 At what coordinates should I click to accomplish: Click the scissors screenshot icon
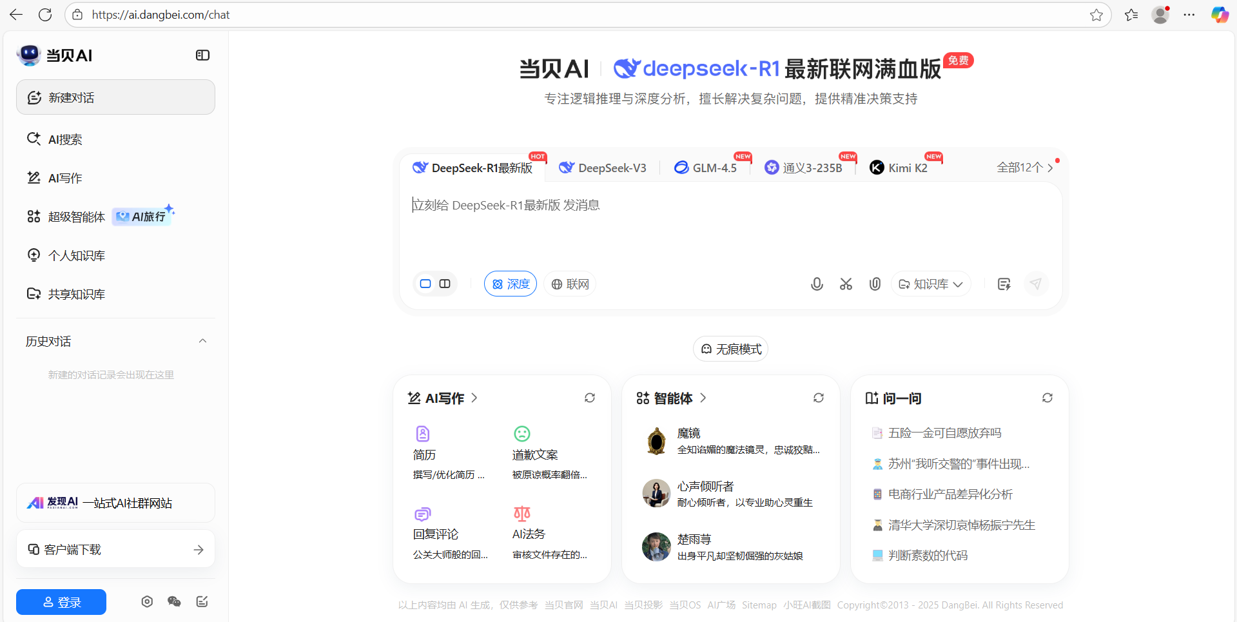(x=846, y=284)
